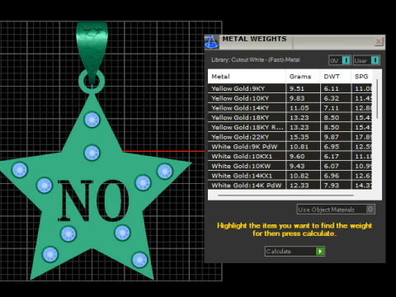Click the 6.11 DWT cell
Image resolution: width=396 pixels, height=297 pixels.
(335, 88)
